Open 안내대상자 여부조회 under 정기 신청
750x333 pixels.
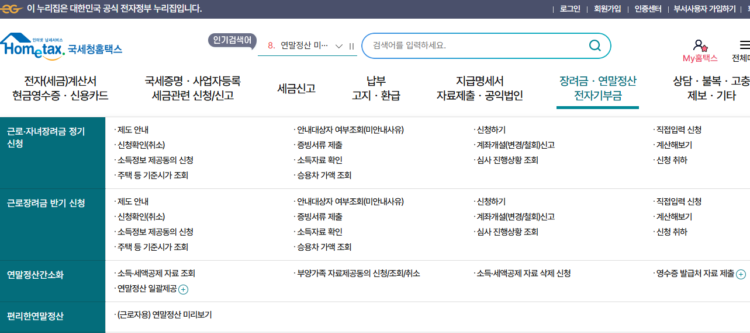(350, 130)
